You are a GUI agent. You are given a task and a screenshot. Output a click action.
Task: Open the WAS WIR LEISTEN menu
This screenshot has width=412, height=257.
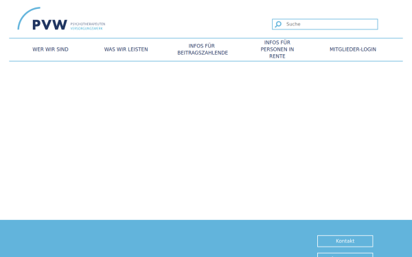point(126,49)
